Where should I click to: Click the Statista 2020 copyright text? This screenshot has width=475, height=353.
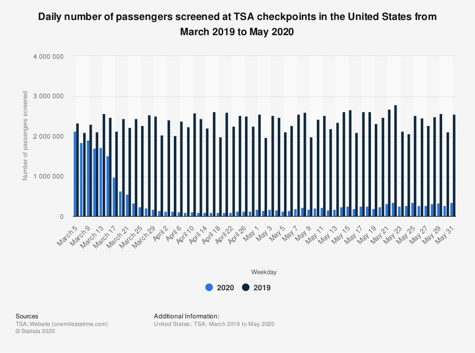[35, 332]
